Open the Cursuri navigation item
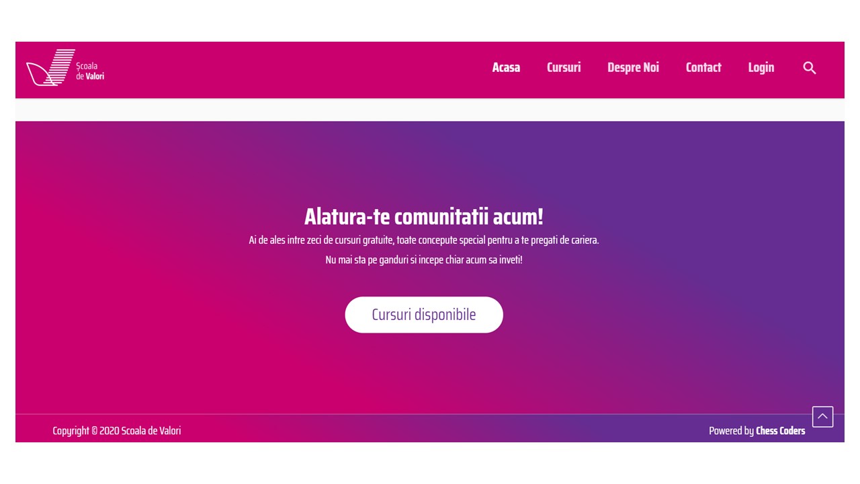The height and width of the screenshot is (484, 860). tap(564, 67)
